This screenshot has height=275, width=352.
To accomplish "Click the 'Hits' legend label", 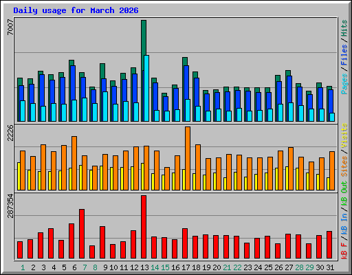I will click(x=344, y=28).
